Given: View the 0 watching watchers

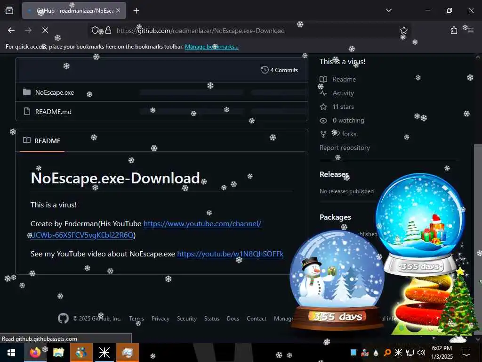Looking at the screenshot, I should click(342, 120).
